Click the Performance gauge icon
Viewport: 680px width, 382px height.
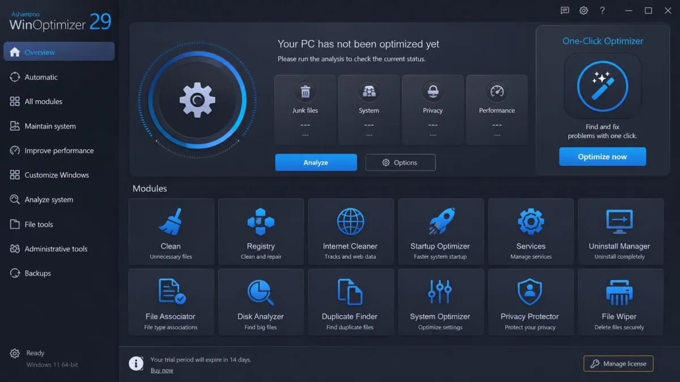(x=497, y=92)
